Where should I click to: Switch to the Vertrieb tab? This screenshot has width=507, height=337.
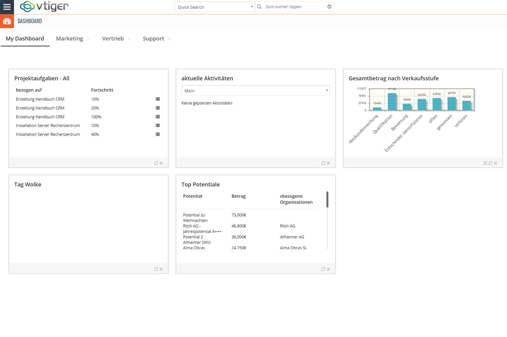(x=113, y=38)
